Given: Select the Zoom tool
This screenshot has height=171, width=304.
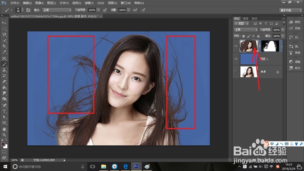Looking at the screenshot, I should pos(4,135).
